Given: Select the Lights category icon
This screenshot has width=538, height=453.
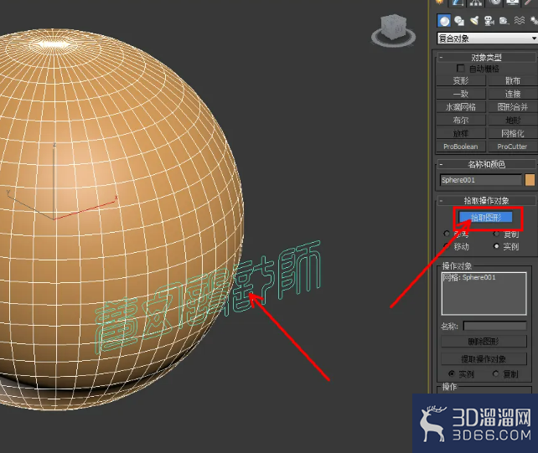Looking at the screenshot, I should coord(474,21).
